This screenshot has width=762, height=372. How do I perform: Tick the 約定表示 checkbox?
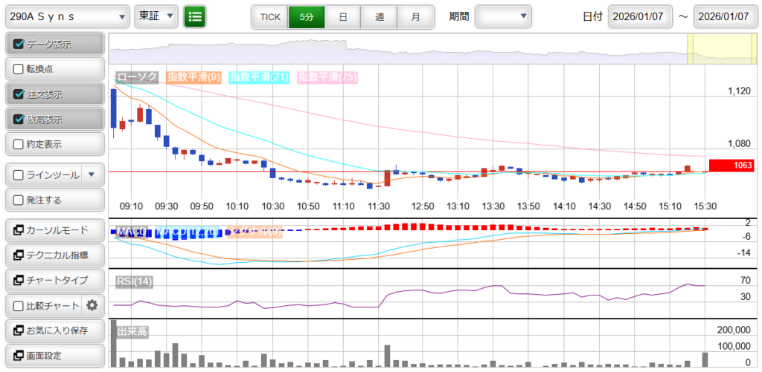19,144
